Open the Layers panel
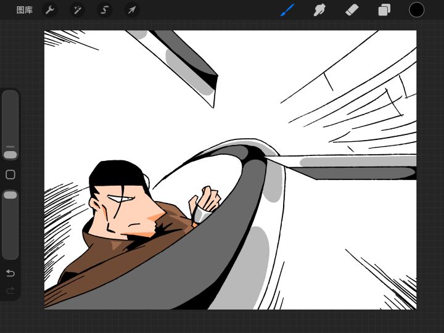Image resolution: width=444 pixels, height=333 pixels. (384, 10)
